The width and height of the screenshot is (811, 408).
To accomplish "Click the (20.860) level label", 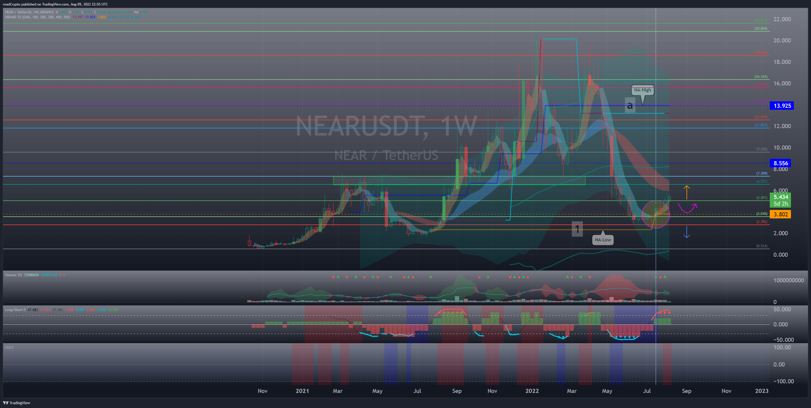I will [760, 28].
